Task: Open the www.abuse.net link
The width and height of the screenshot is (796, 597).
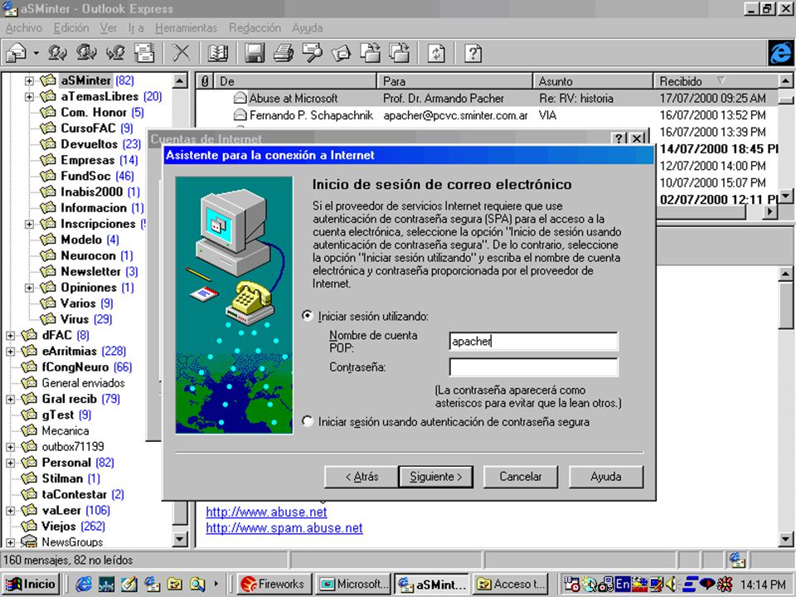Action: (x=266, y=512)
